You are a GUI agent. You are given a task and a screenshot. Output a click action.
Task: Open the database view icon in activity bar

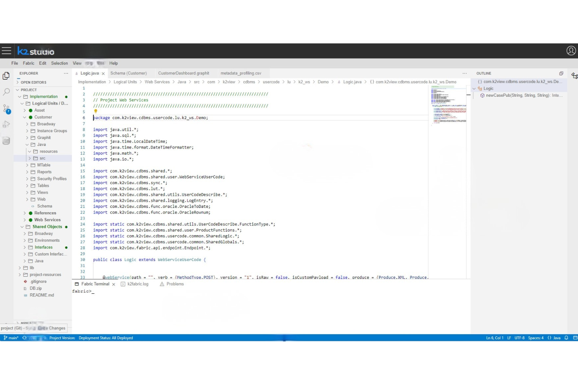pyautogui.click(x=6, y=141)
